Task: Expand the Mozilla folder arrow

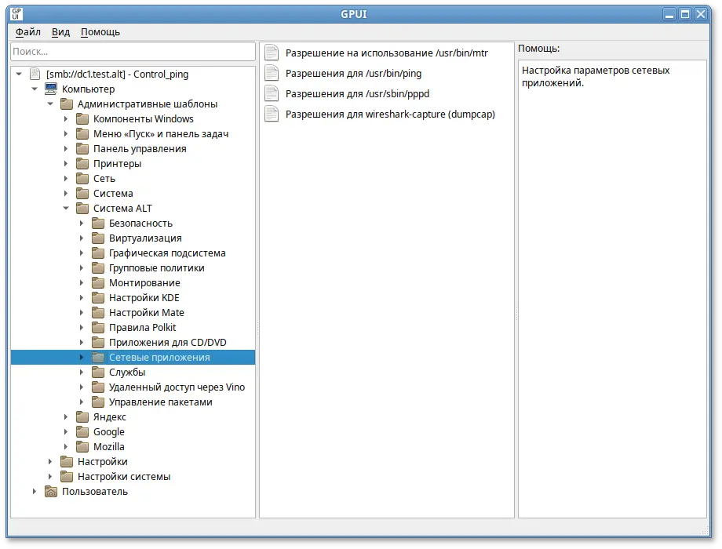Action: point(67,447)
